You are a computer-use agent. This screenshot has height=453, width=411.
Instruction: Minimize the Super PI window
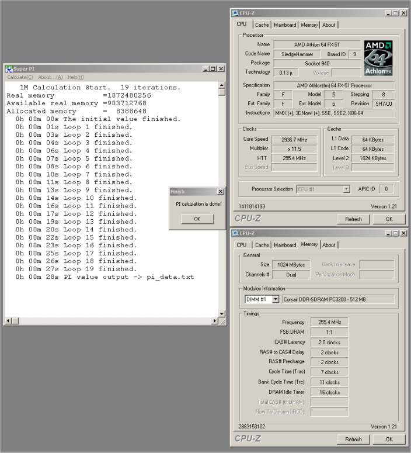pos(206,69)
